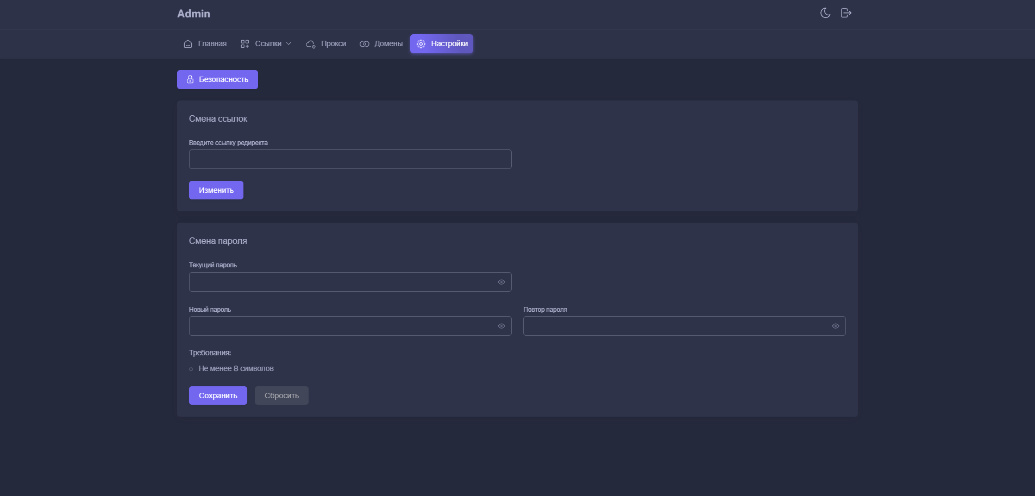
Task: Open the Ссылки menu
Action: (266, 44)
